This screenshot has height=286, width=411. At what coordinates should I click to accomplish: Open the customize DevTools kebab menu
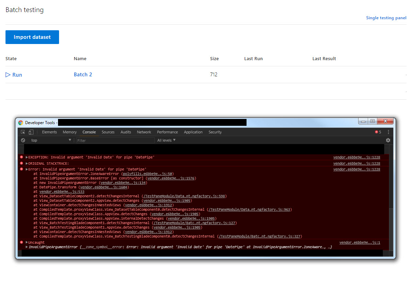coord(388,132)
